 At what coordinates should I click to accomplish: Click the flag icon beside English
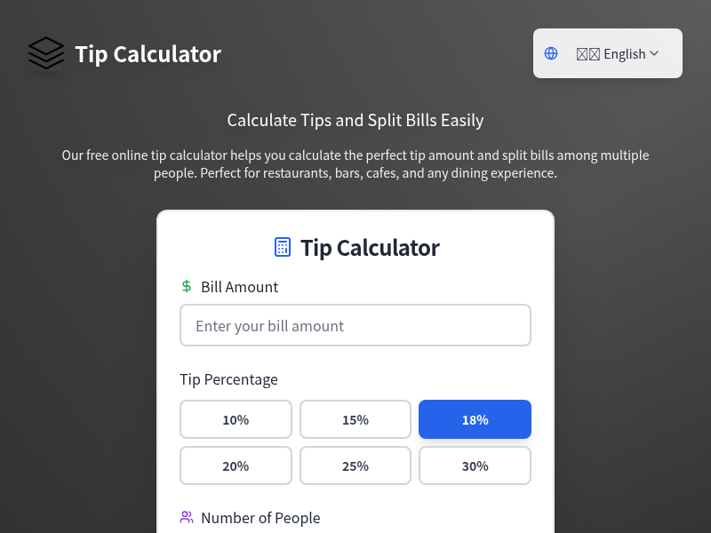click(588, 54)
